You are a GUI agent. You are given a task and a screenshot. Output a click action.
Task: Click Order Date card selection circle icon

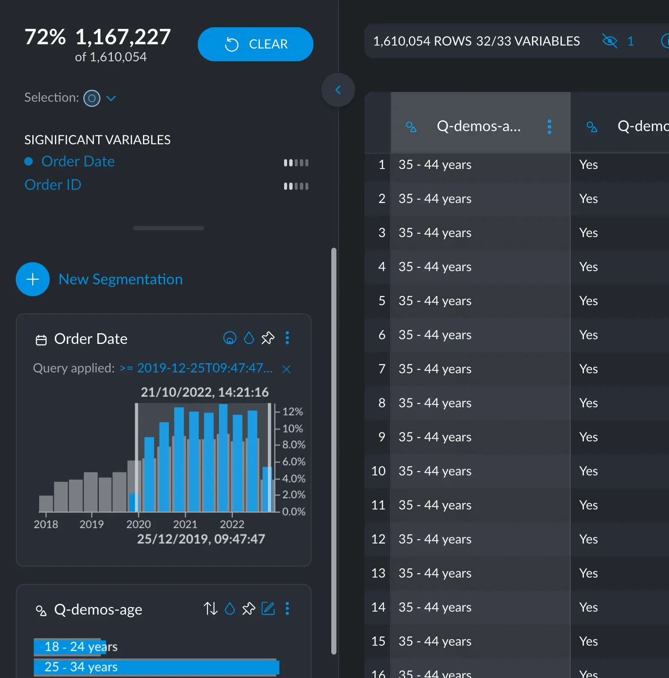coord(230,338)
